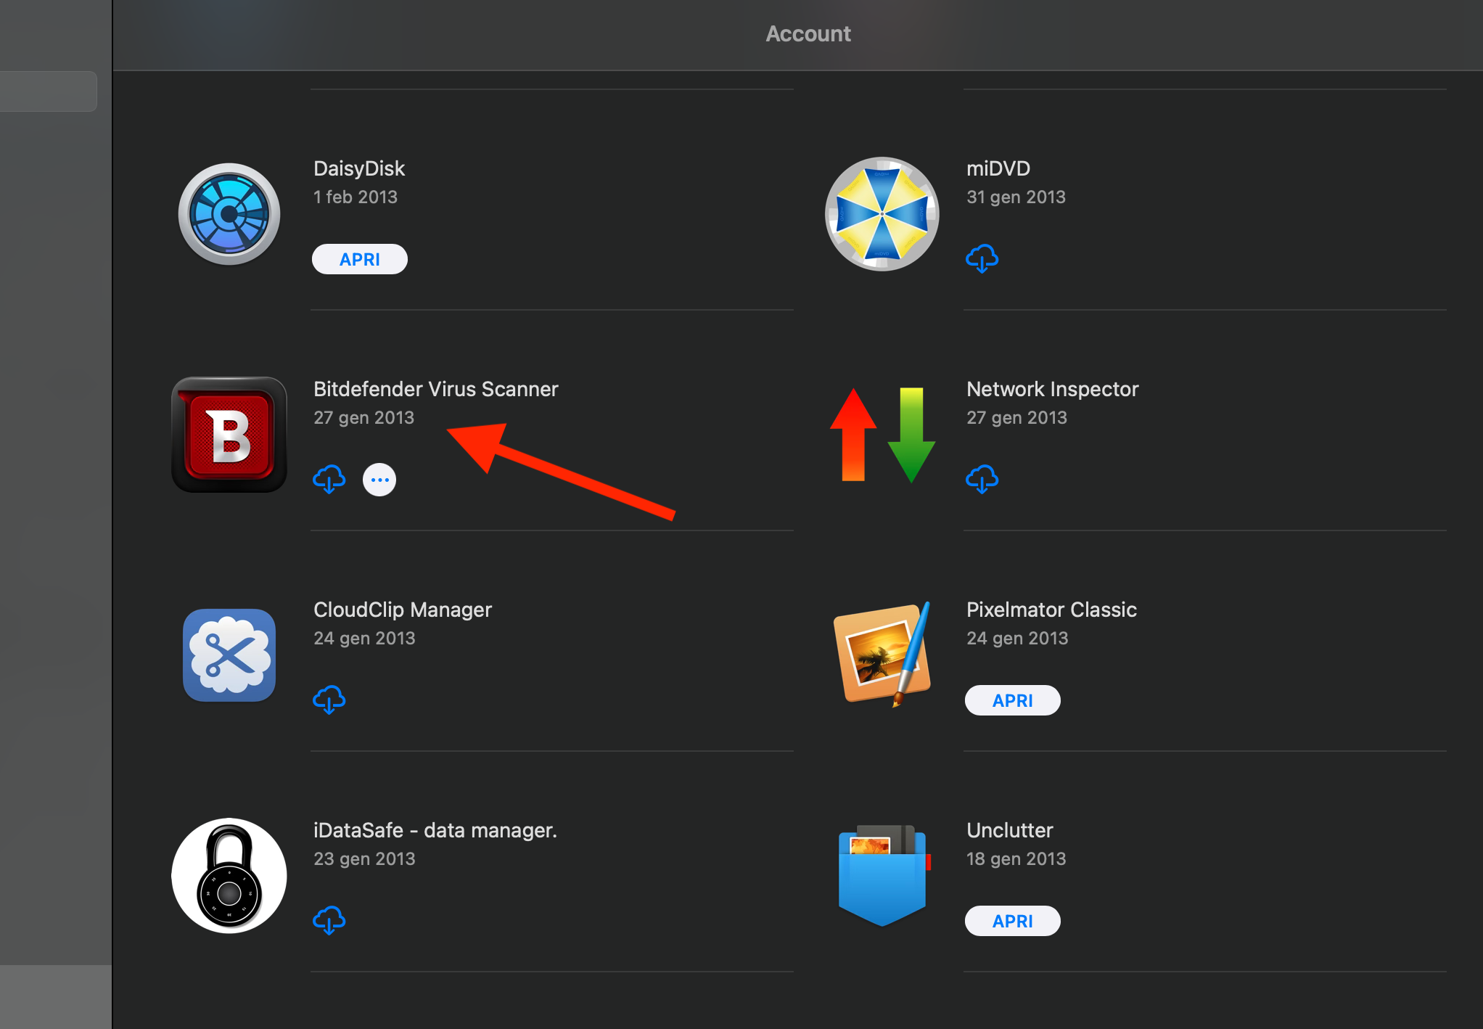This screenshot has width=1483, height=1029.
Task: Click the date 23 gen 2013
Action: 364,858
